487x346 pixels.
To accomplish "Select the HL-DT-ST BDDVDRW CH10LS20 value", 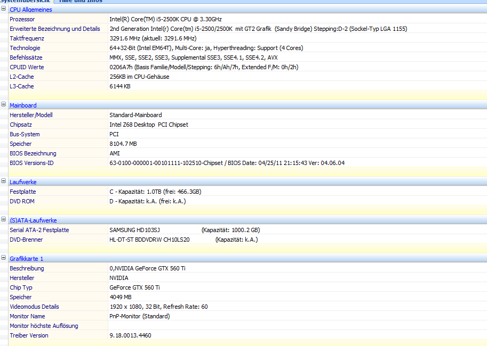I will 149,240.
